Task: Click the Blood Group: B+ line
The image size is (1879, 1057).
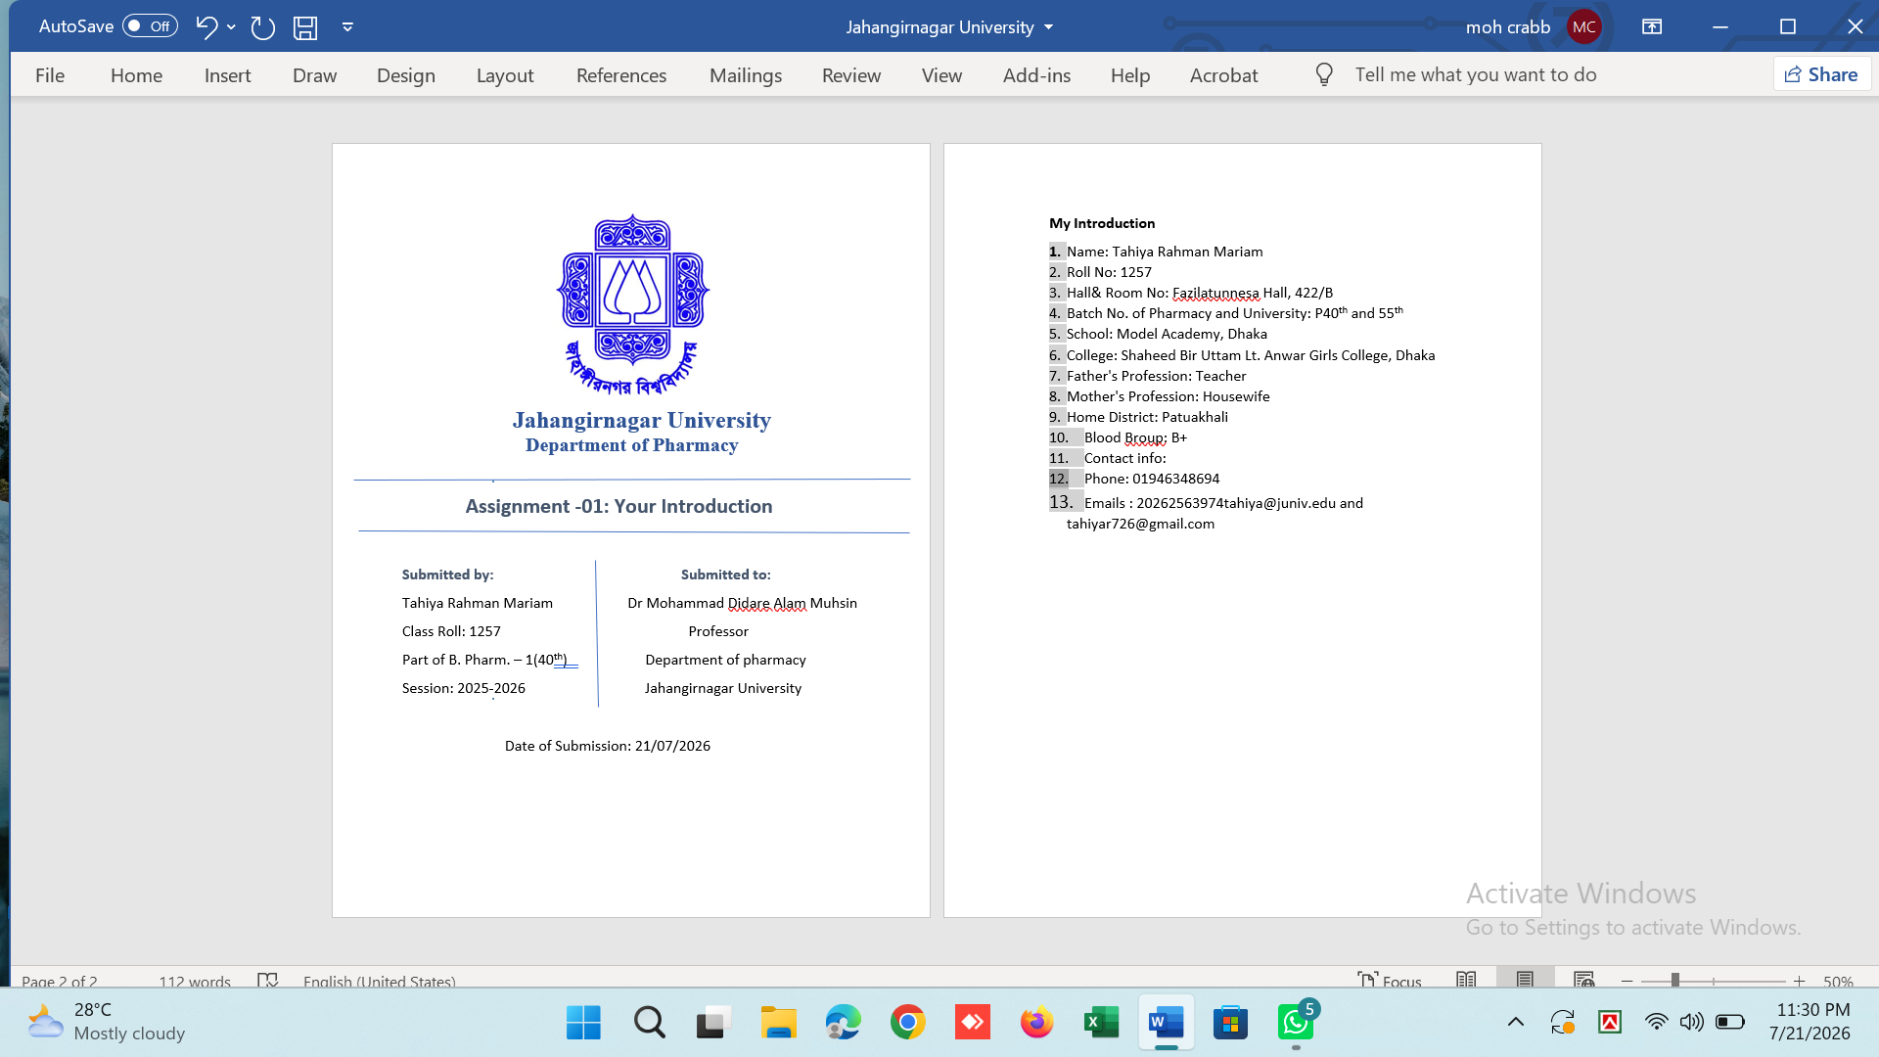Action: 1135,437
